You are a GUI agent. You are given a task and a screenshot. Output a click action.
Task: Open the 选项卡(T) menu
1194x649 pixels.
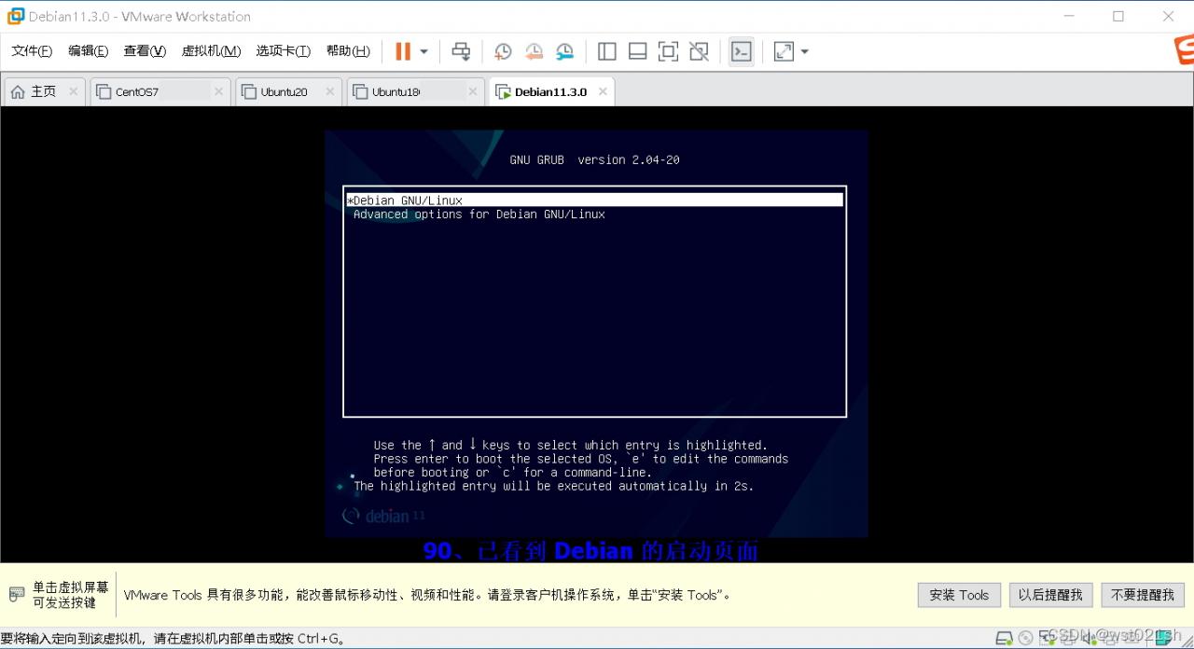[x=283, y=51]
